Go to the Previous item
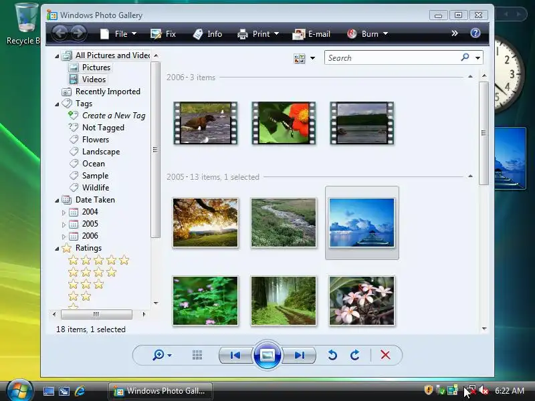Viewport: 535px width, 401px height. coord(235,355)
